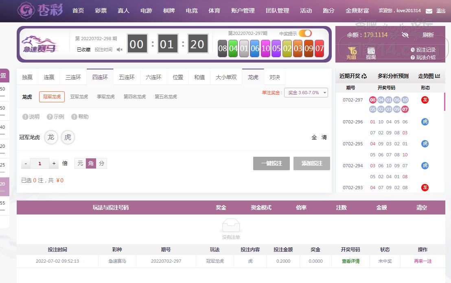The image size is (451, 283).
Task: Open the 走势图 trend chart icon
Action: click(x=438, y=76)
